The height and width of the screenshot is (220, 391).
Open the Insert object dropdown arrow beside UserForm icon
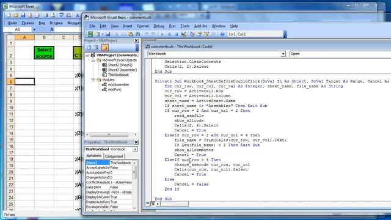pyautogui.click(x=102, y=34)
